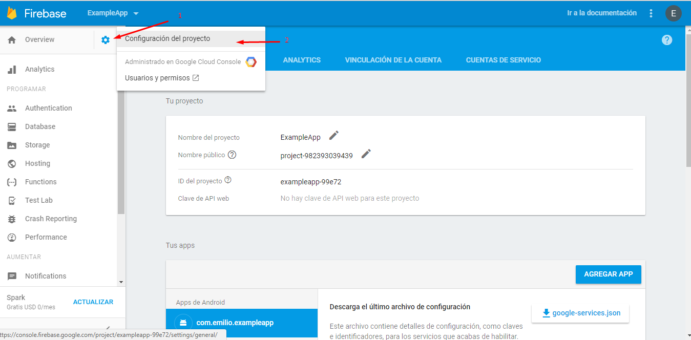Click the Agregar App button

pos(609,274)
